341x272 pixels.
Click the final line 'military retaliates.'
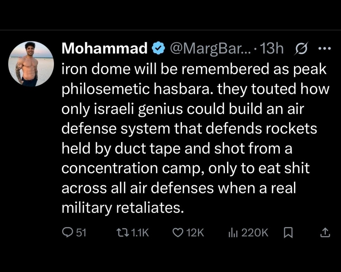click(123, 207)
